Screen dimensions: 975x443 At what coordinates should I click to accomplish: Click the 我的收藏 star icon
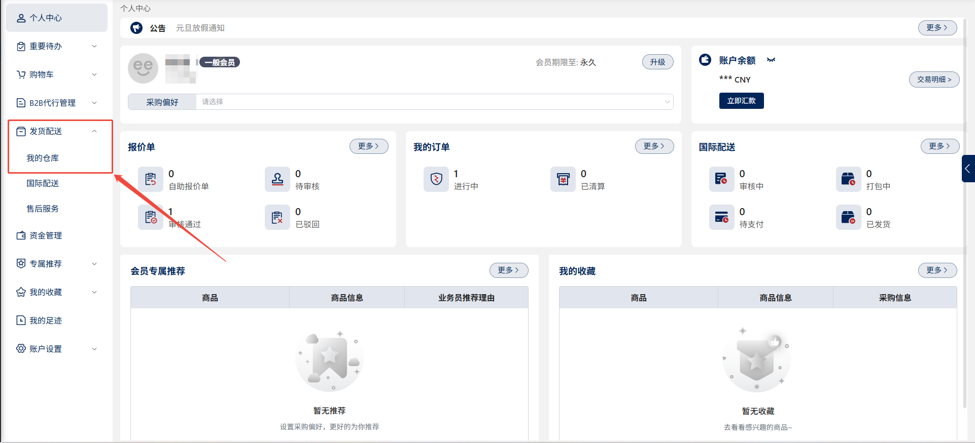21,292
